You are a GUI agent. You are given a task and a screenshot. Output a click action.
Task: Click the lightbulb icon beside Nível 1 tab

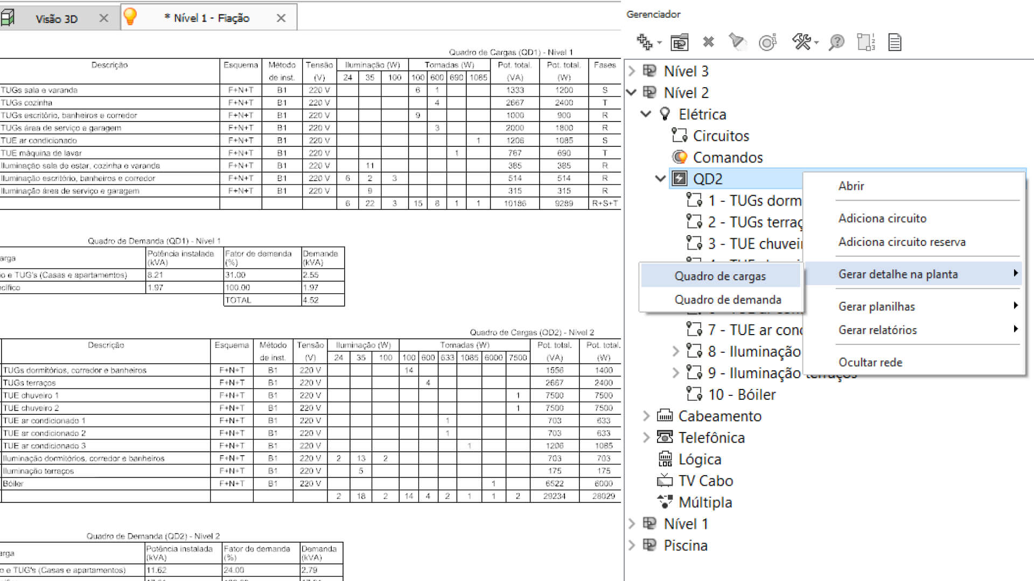pos(130,17)
